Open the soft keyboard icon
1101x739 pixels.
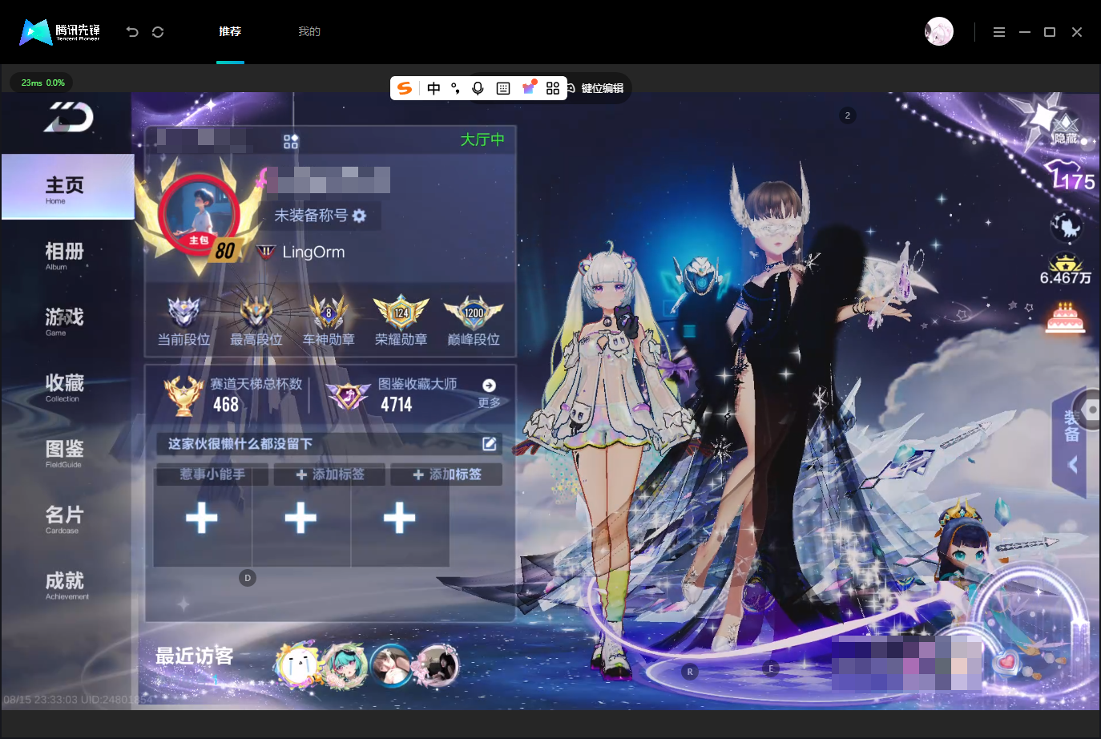point(503,88)
